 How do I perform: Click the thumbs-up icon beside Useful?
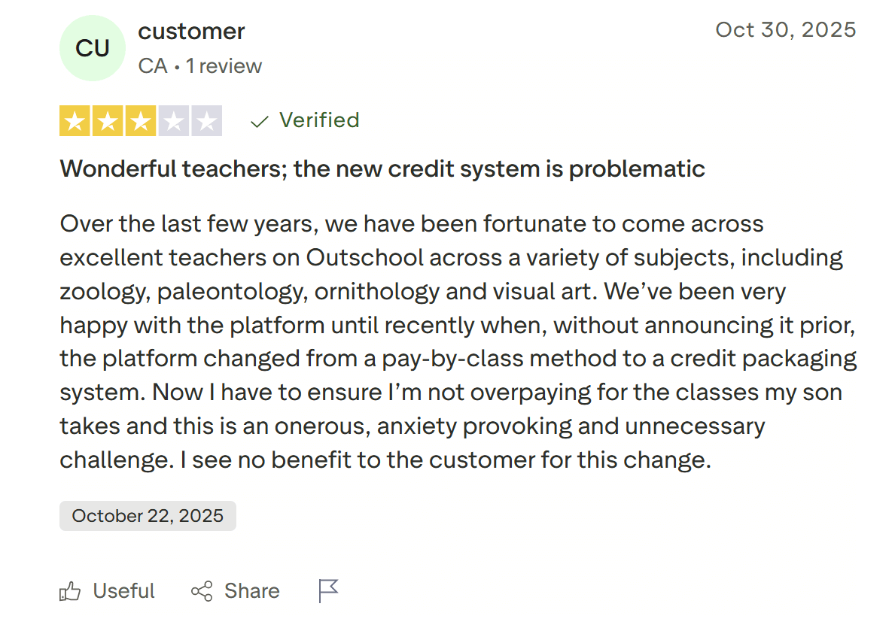click(69, 591)
